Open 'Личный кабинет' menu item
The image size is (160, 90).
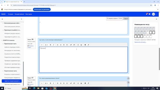coord(19,14)
